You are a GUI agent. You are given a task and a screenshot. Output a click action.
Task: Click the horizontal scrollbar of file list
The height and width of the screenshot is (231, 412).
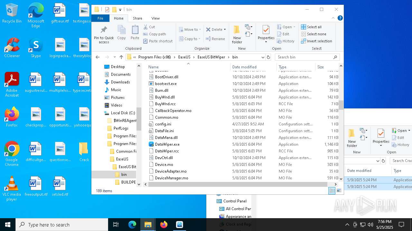click(238, 184)
